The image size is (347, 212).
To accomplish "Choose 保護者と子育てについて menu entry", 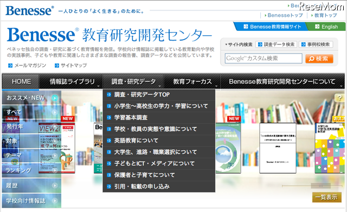I will pos(159,175).
